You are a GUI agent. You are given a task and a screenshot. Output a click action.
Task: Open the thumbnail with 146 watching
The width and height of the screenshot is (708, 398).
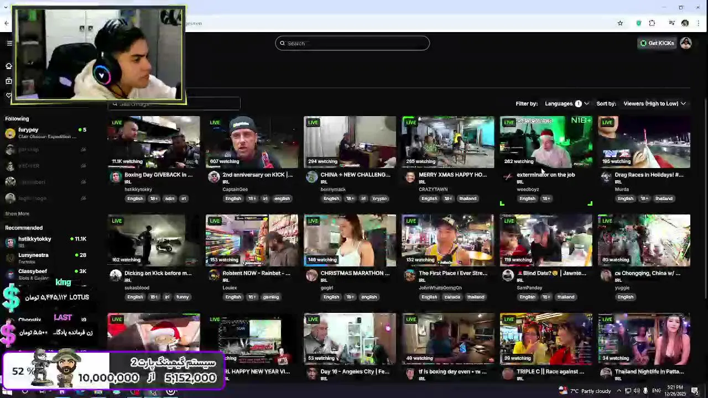coord(350,240)
